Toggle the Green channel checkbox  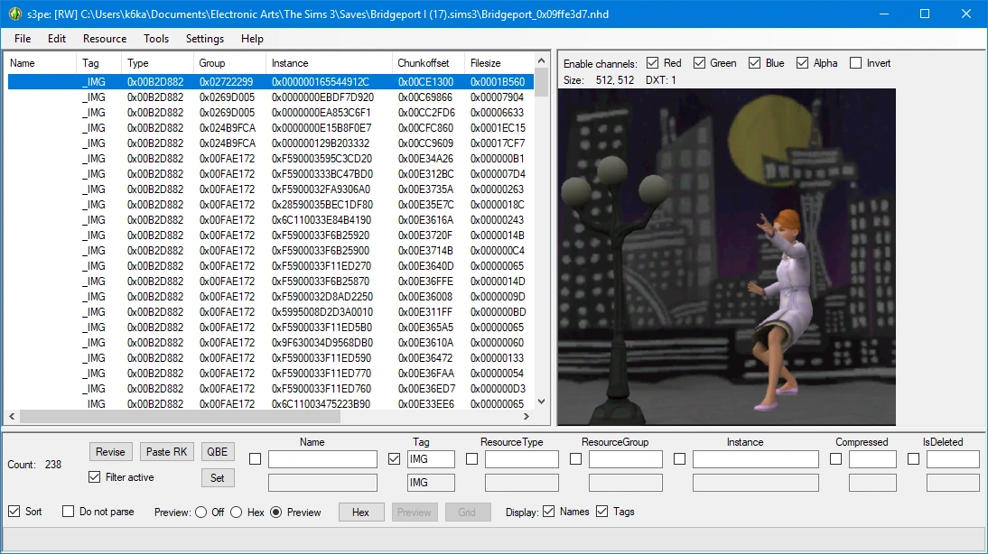[x=699, y=63]
